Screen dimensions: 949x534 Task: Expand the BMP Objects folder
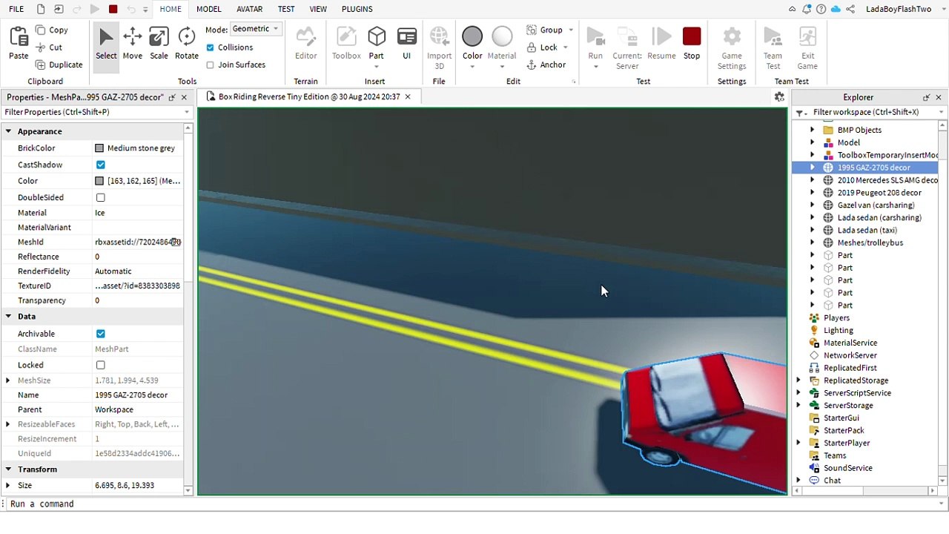click(x=812, y=130)
